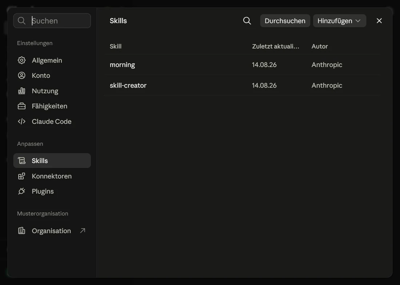Sort by the Autor column header
Image resolution: width=400 pixels, height=285 pixels.
[320, 46]
